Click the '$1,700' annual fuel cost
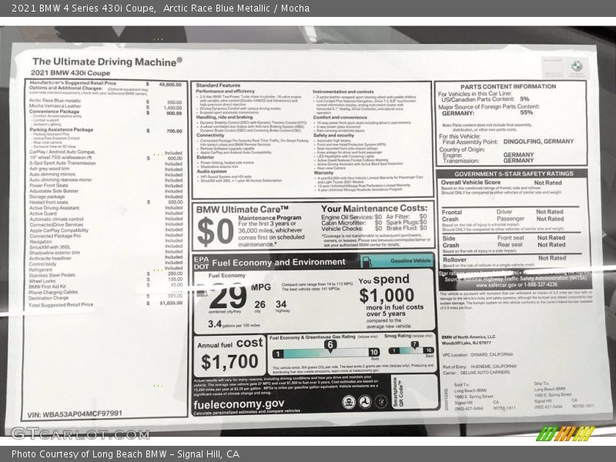Screen dimensions: 616x462 [x=229, y=361]
